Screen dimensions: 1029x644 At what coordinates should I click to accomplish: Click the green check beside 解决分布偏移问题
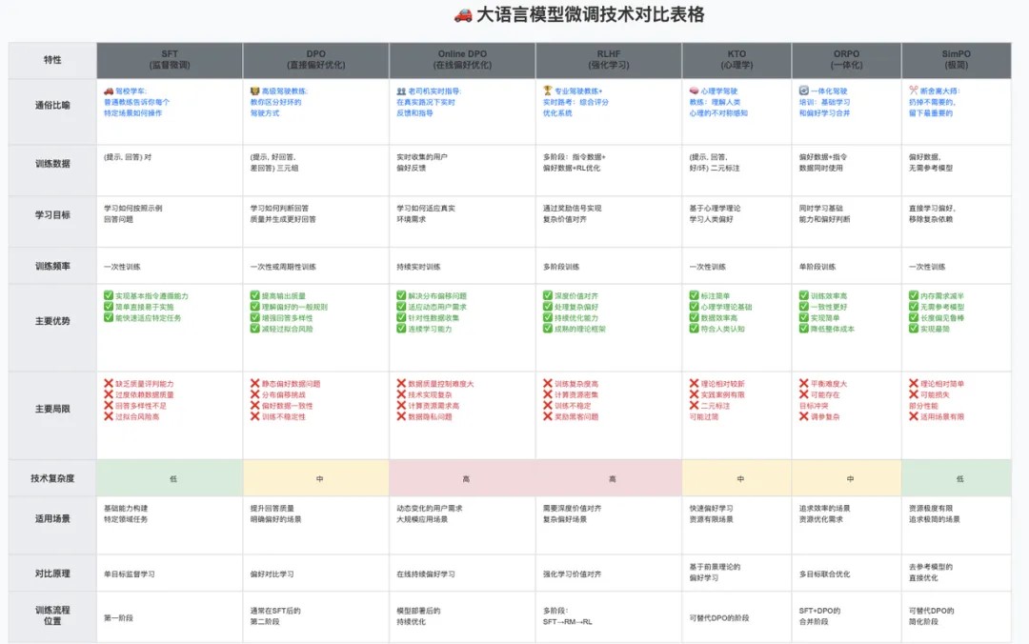[x=401, y=295]
